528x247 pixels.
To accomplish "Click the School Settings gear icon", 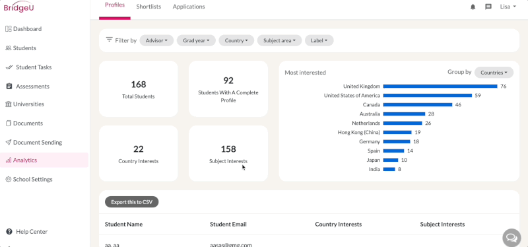I will point(9,180).
